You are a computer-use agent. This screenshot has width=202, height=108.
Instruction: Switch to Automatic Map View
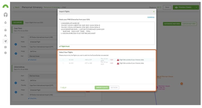172,24
